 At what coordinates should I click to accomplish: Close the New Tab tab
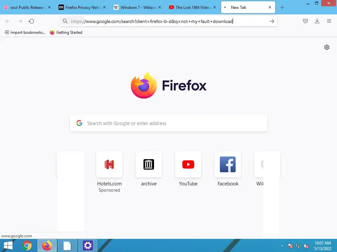(x=270, y=7)
